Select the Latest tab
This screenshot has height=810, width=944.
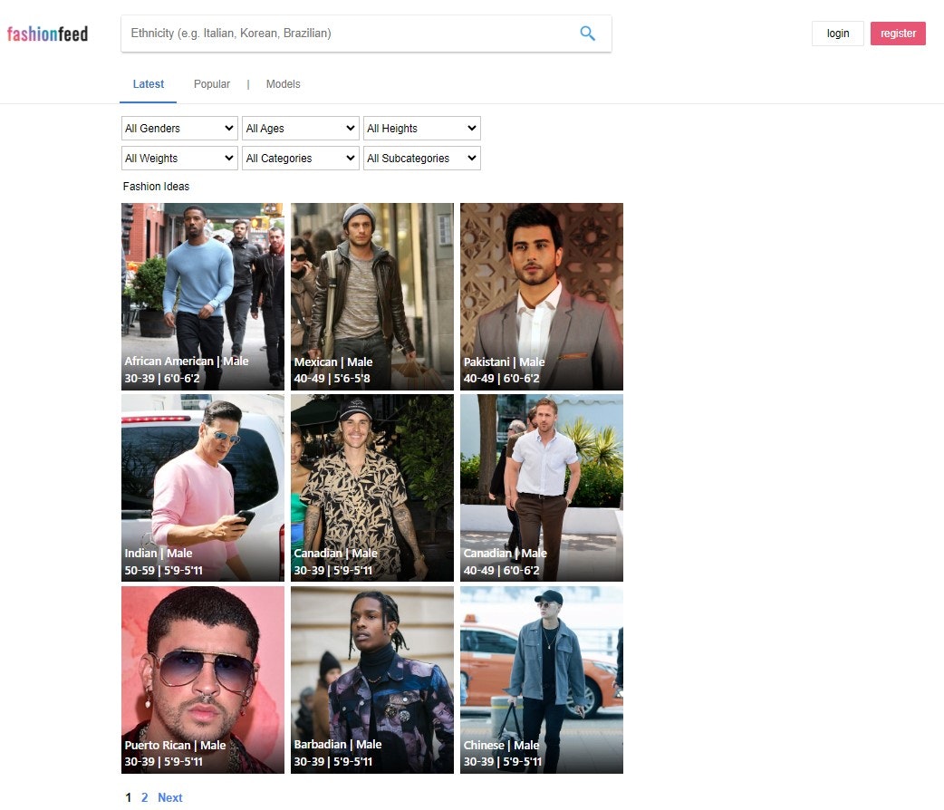(x=148, y=83)
